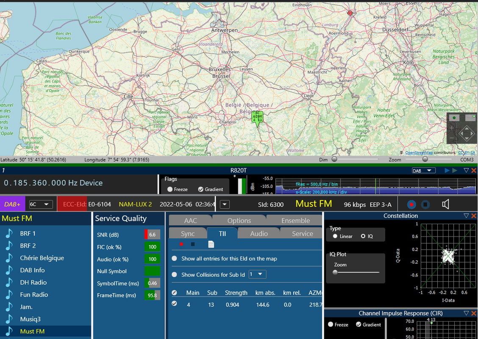Toggle Gradient in the spectrum Flags
Screen dimensions: 478x339
pos(200,189)
